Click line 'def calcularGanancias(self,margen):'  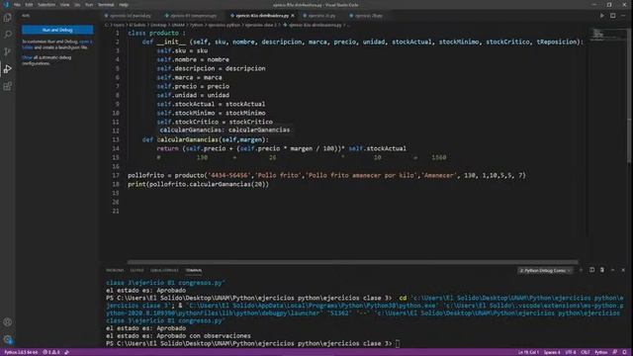[205, 139]
